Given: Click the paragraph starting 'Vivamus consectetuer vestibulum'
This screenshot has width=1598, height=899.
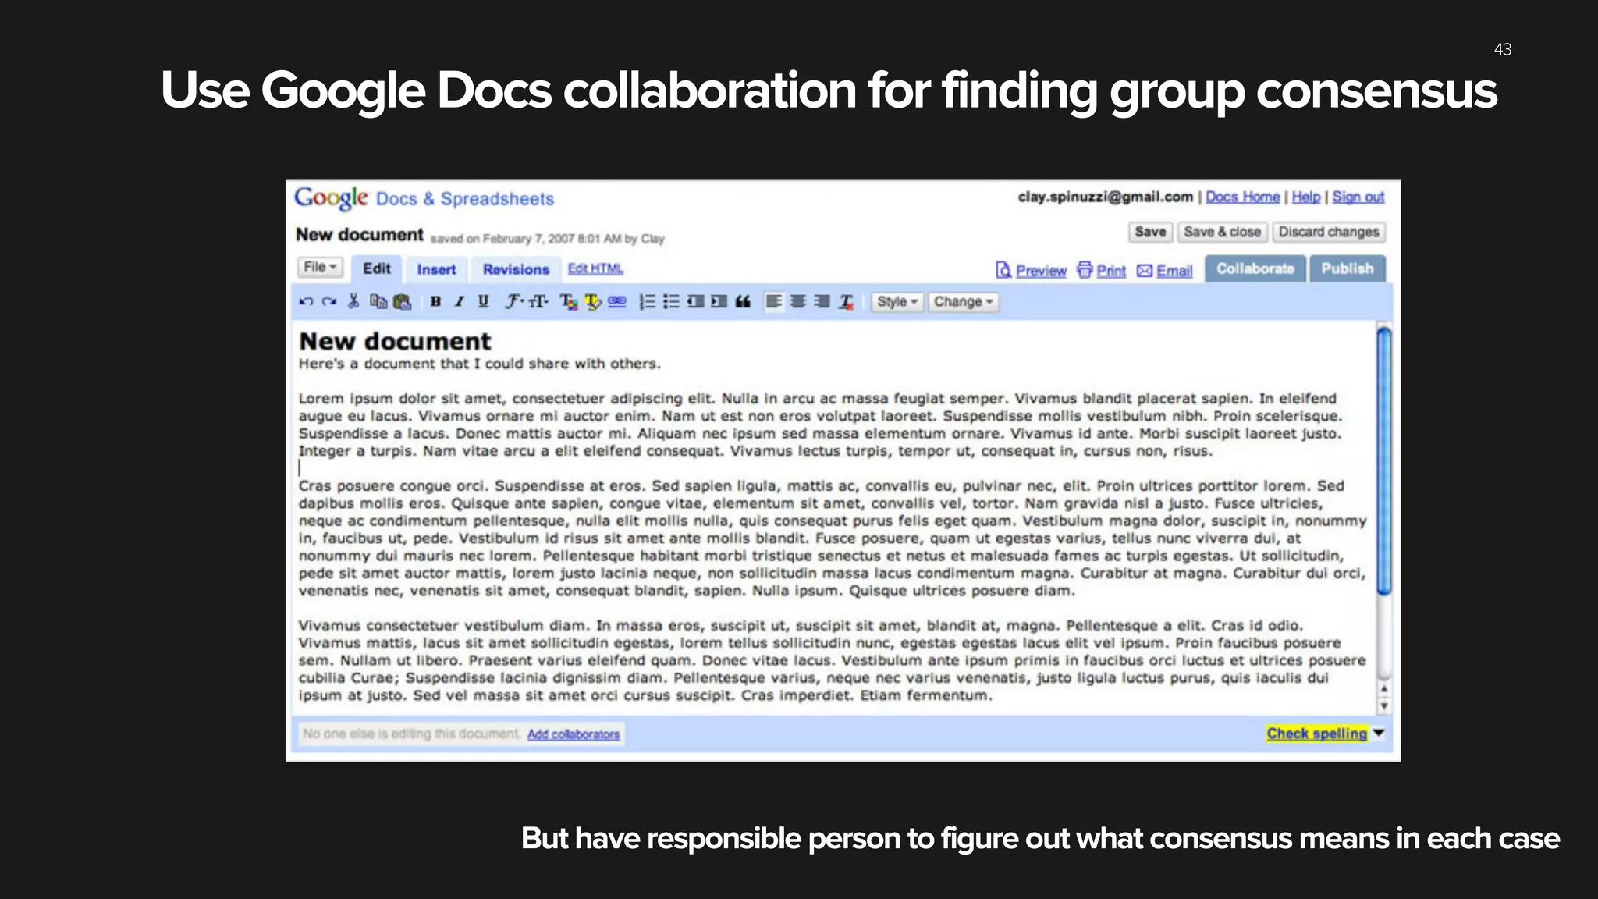Looking at the screenshot, I should click(x=833, y=660).
